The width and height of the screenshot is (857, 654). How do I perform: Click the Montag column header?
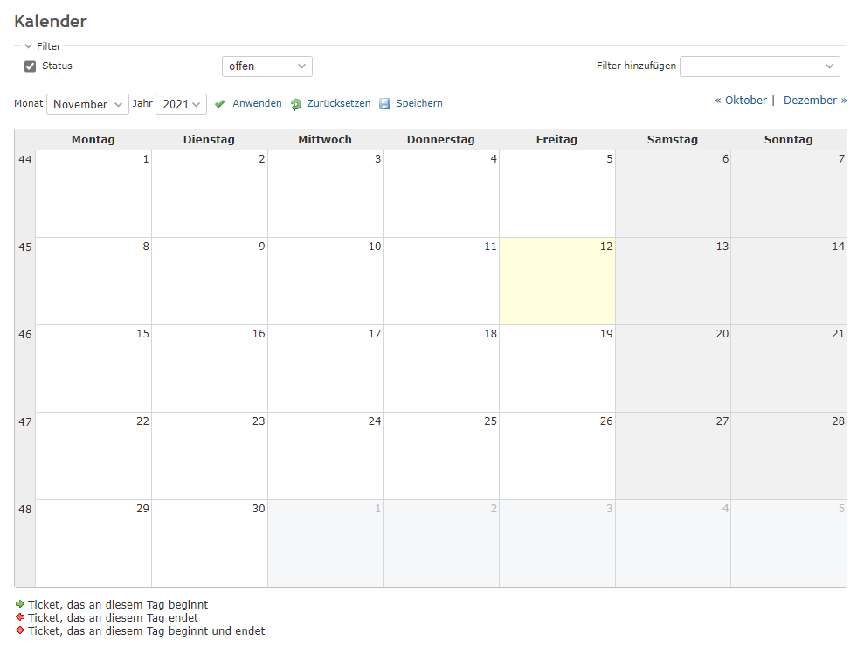tap(93, 139)
